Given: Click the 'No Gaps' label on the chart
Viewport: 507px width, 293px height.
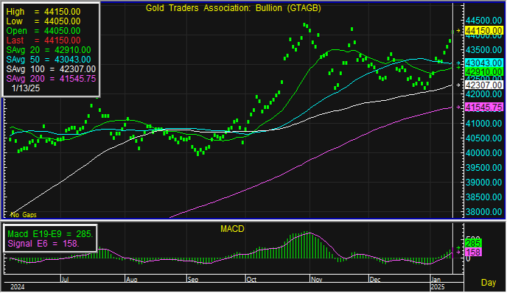Looking at the screenshot, I should pyautogui.click(x=24, y=215).
